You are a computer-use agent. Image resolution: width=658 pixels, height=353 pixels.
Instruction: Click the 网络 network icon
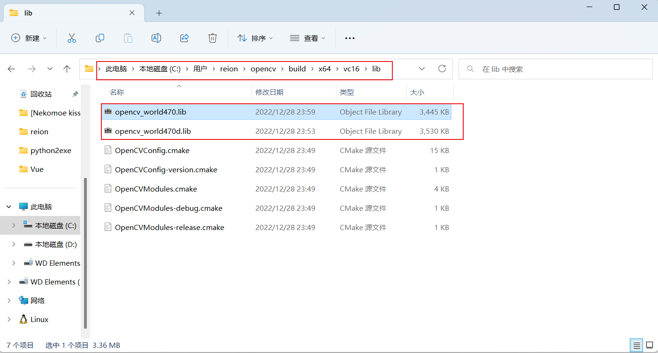(x=23, y=300)
